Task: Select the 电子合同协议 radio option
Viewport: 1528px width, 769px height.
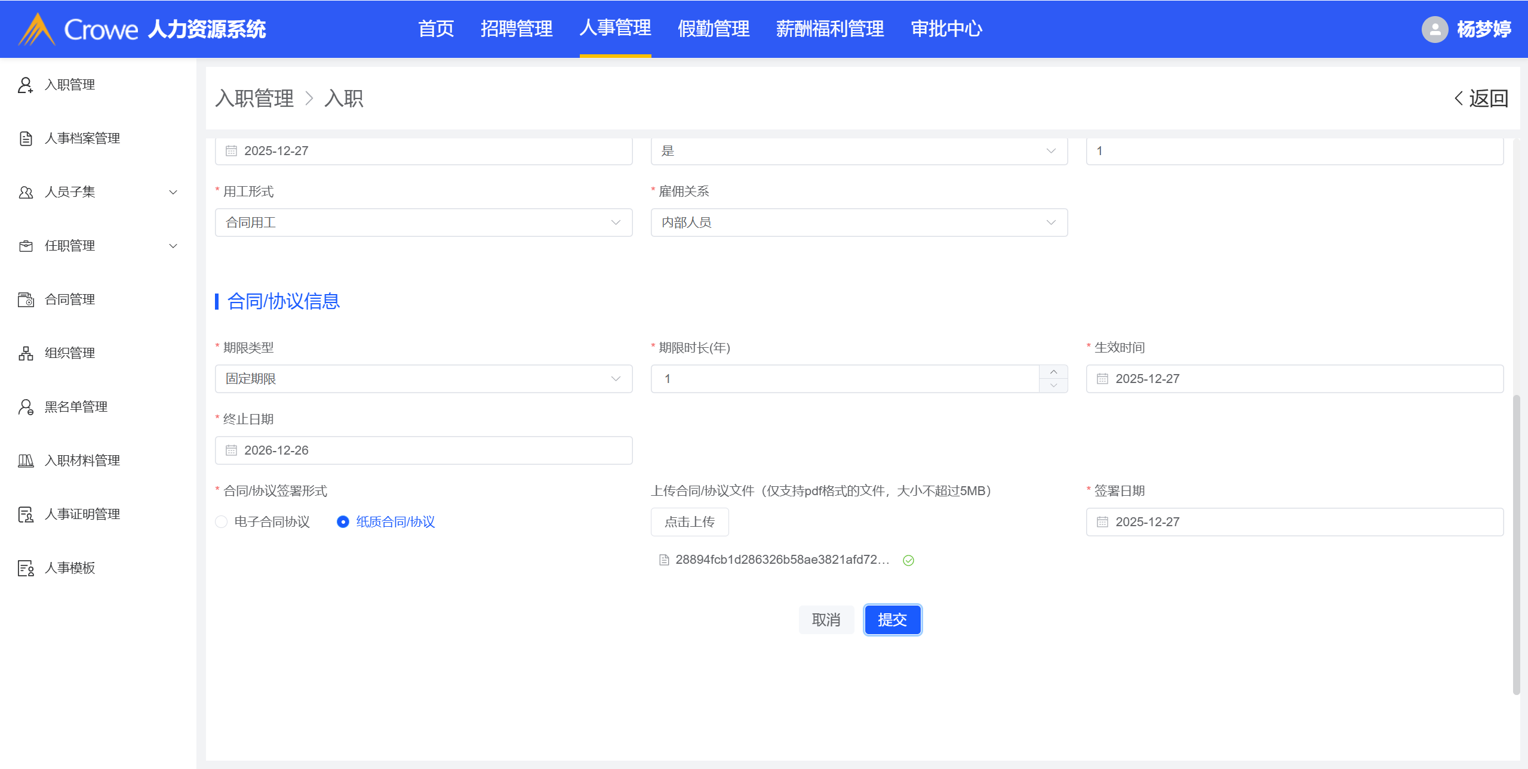Action: click(x=222, y=522)
